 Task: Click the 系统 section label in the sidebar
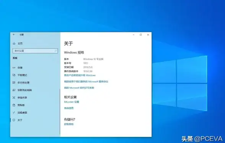tap(15, 58)
